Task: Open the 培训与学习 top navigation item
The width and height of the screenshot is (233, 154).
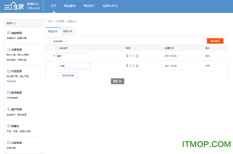Action: (110, 6)
